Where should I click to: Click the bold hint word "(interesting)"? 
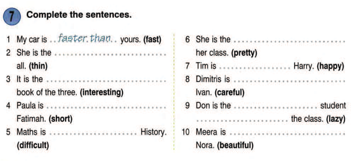click(102, 93)
